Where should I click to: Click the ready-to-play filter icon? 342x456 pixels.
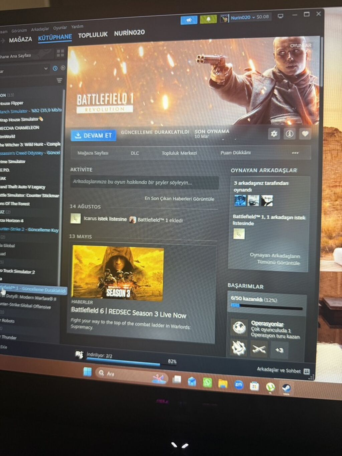point(63,68)
